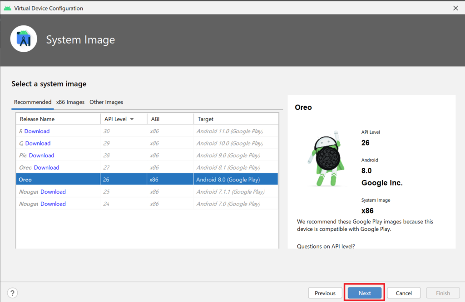465x302 pixels.
Task: Click the Google Inc. vendor text
Action: click(x=381, y=183)
